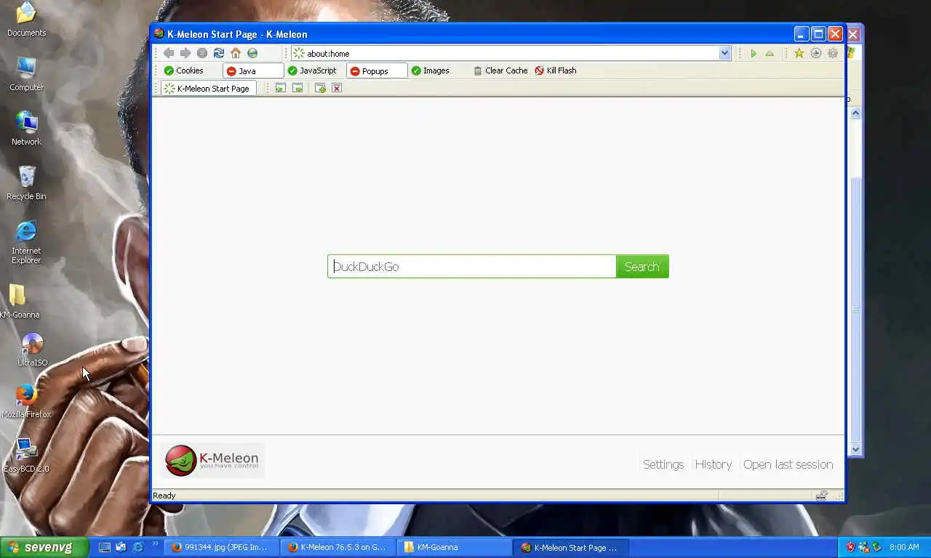
Task: Go back with the Back arrow
Action: coord(169,53)
